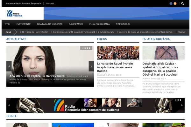
Task: Go to Radio Vacanta logo homepage
Action: [x=14, y=13]
